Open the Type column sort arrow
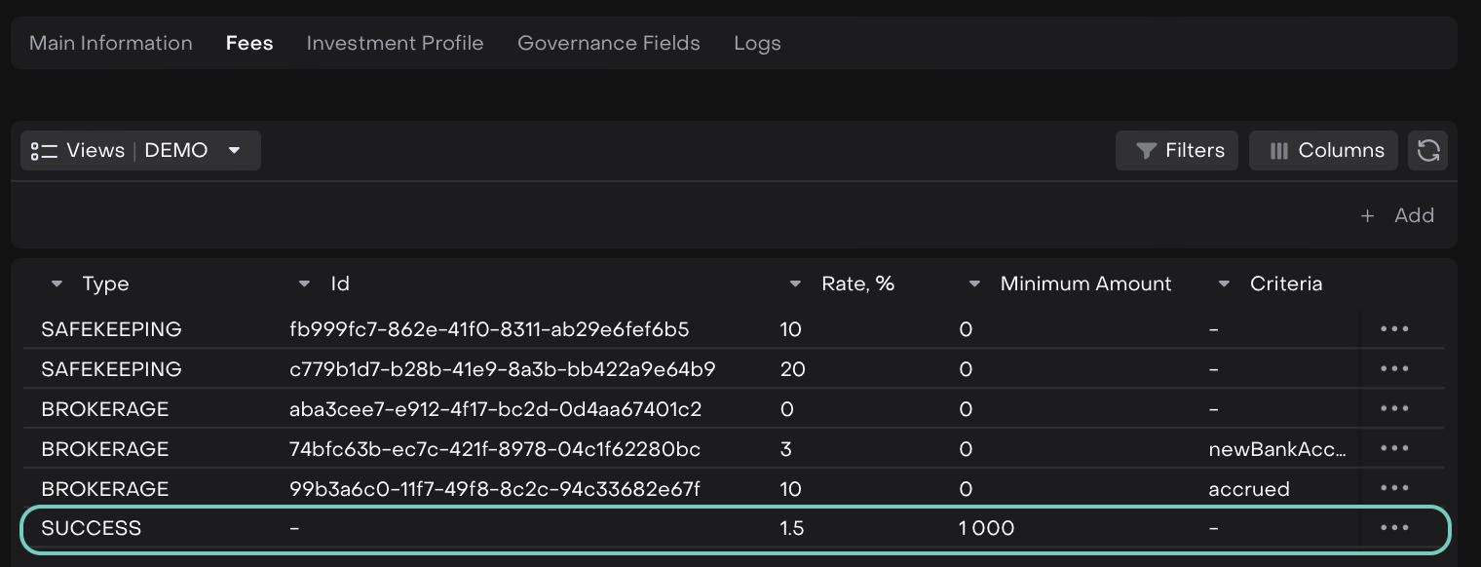This screenshot has height=567, width=1481. click(x=57, y=284)
